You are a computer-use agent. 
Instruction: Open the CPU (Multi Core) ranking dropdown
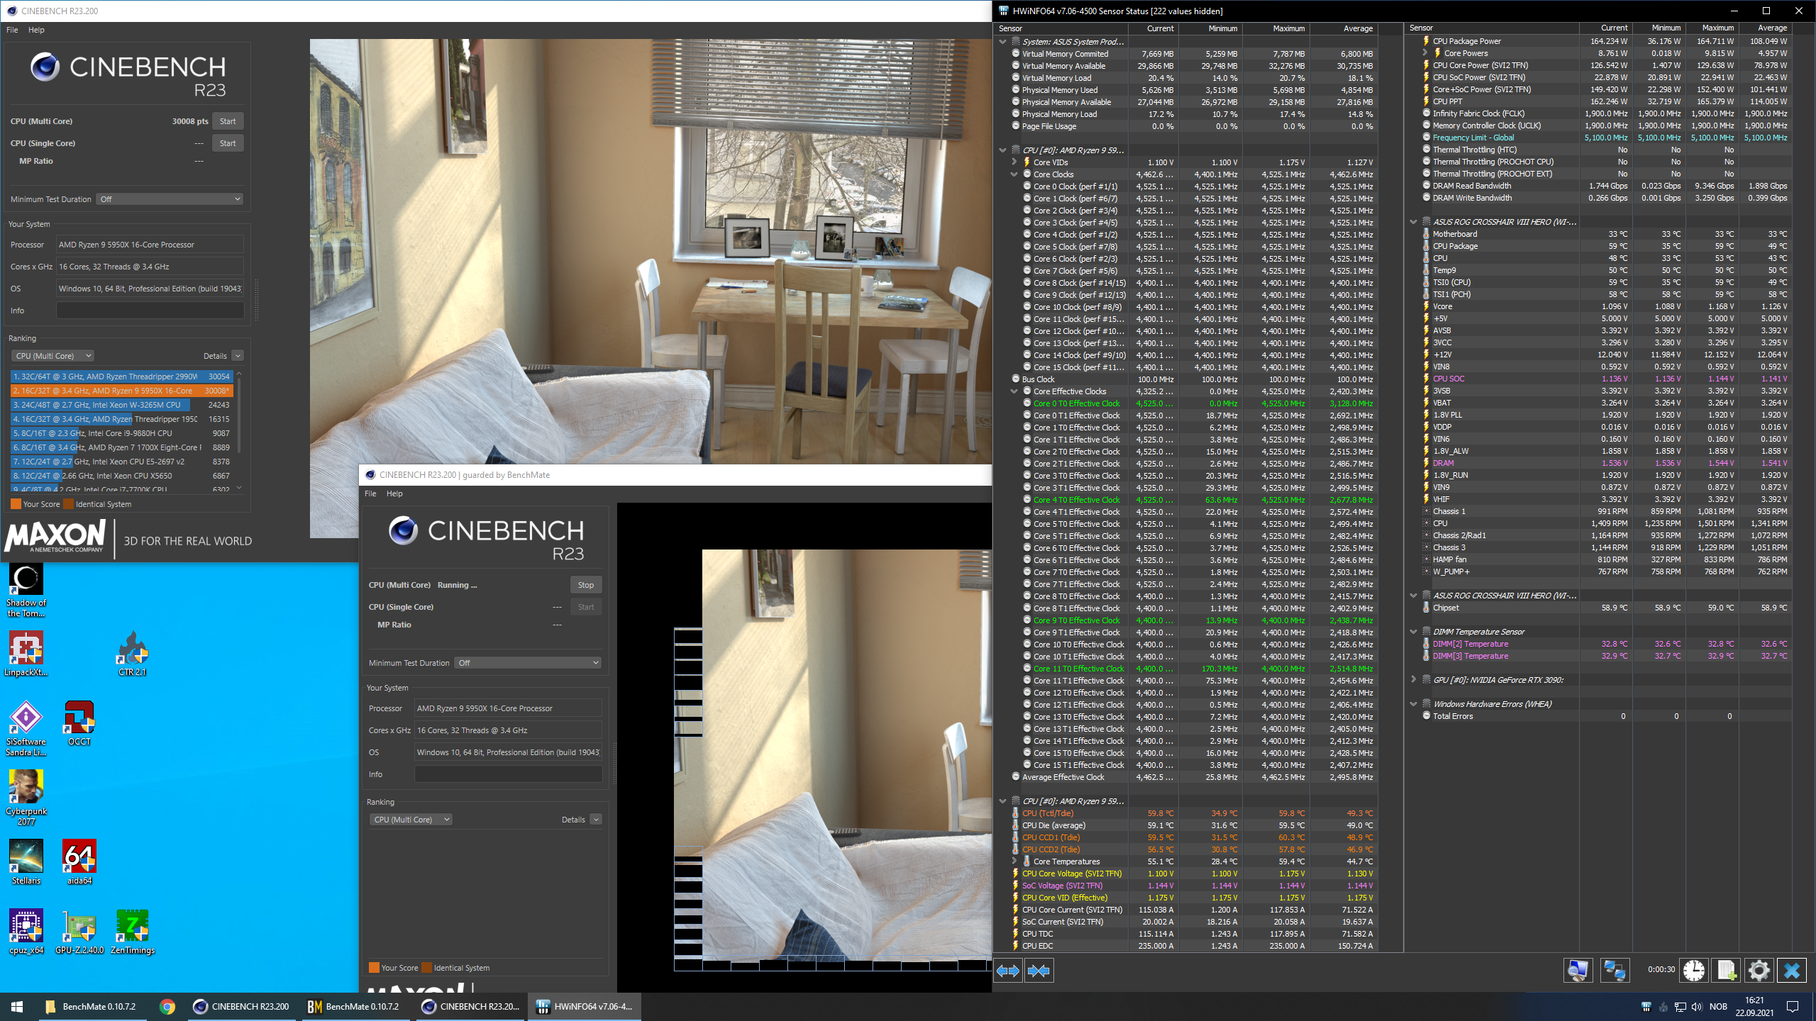pos(53,356)
